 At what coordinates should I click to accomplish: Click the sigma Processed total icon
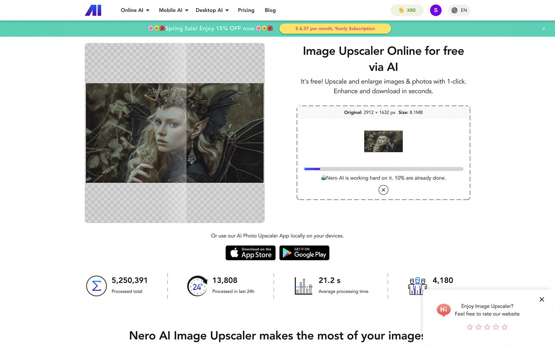coord(96,286)
